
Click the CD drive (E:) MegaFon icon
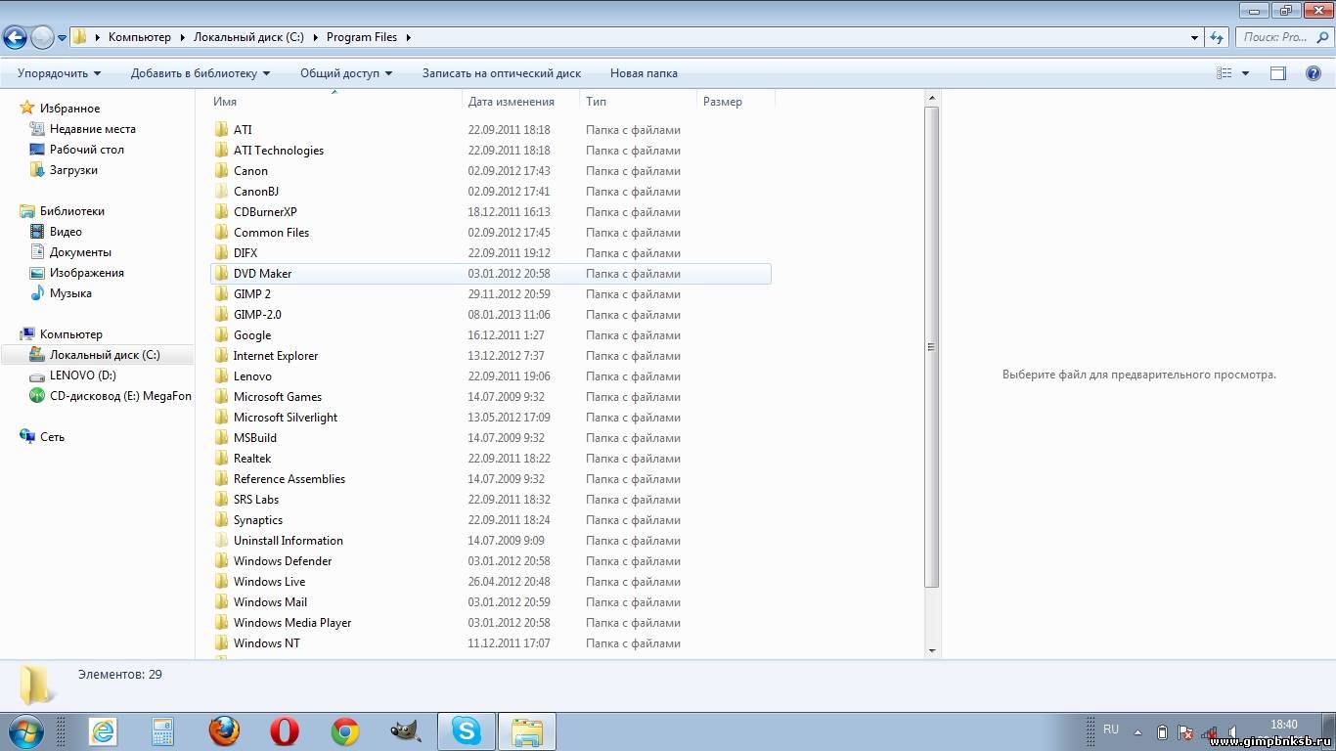(37, 396)
